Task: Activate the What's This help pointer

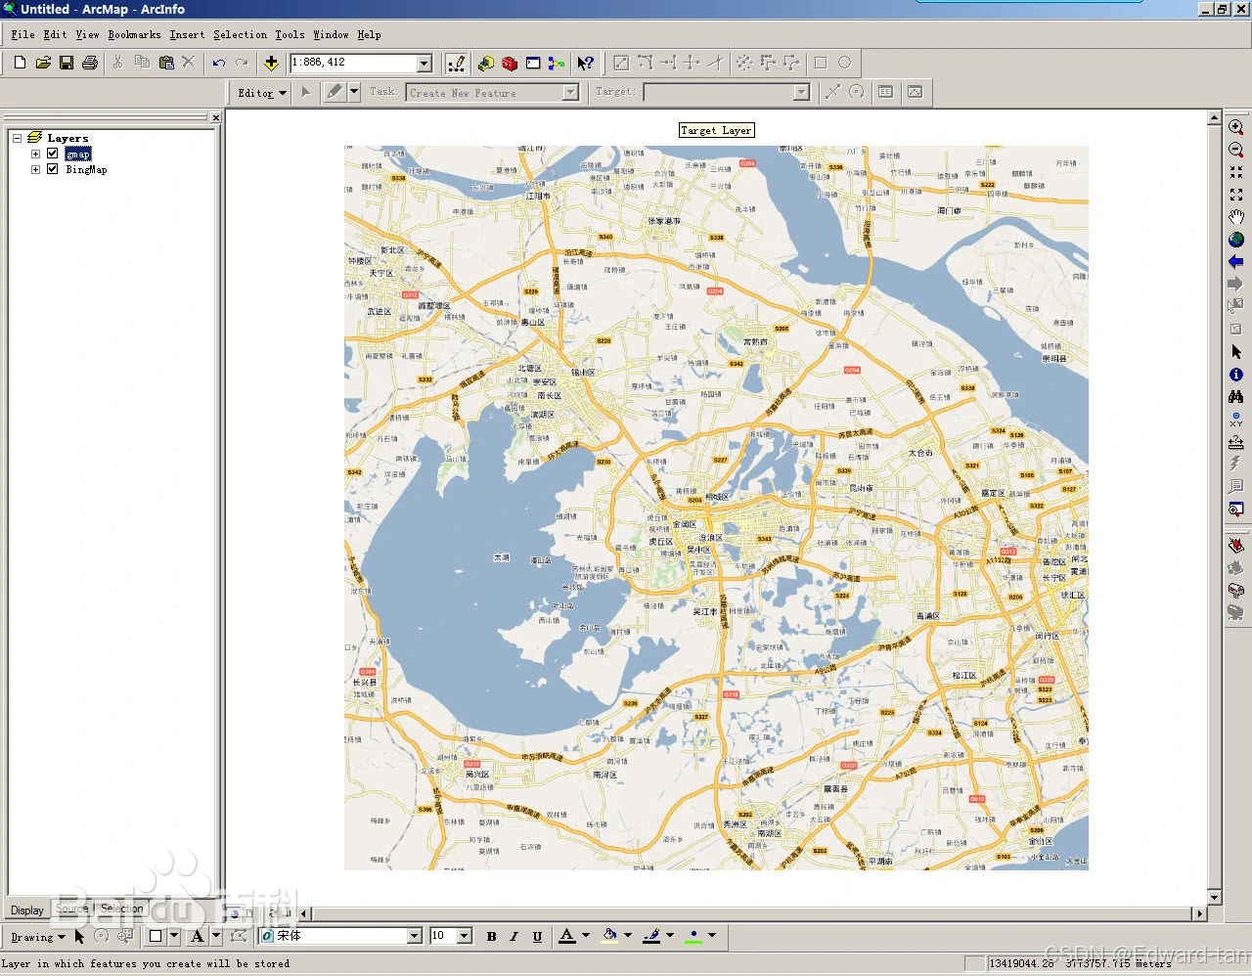Action: pyautogui.click(x=585, y=63)
